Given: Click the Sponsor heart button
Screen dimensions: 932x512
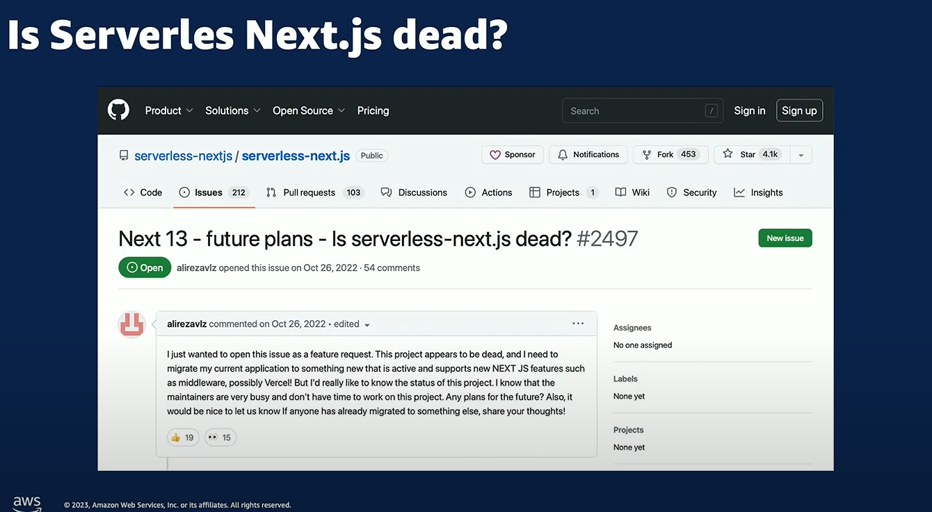Looking at the screenshot, I should tap(513, 154).
